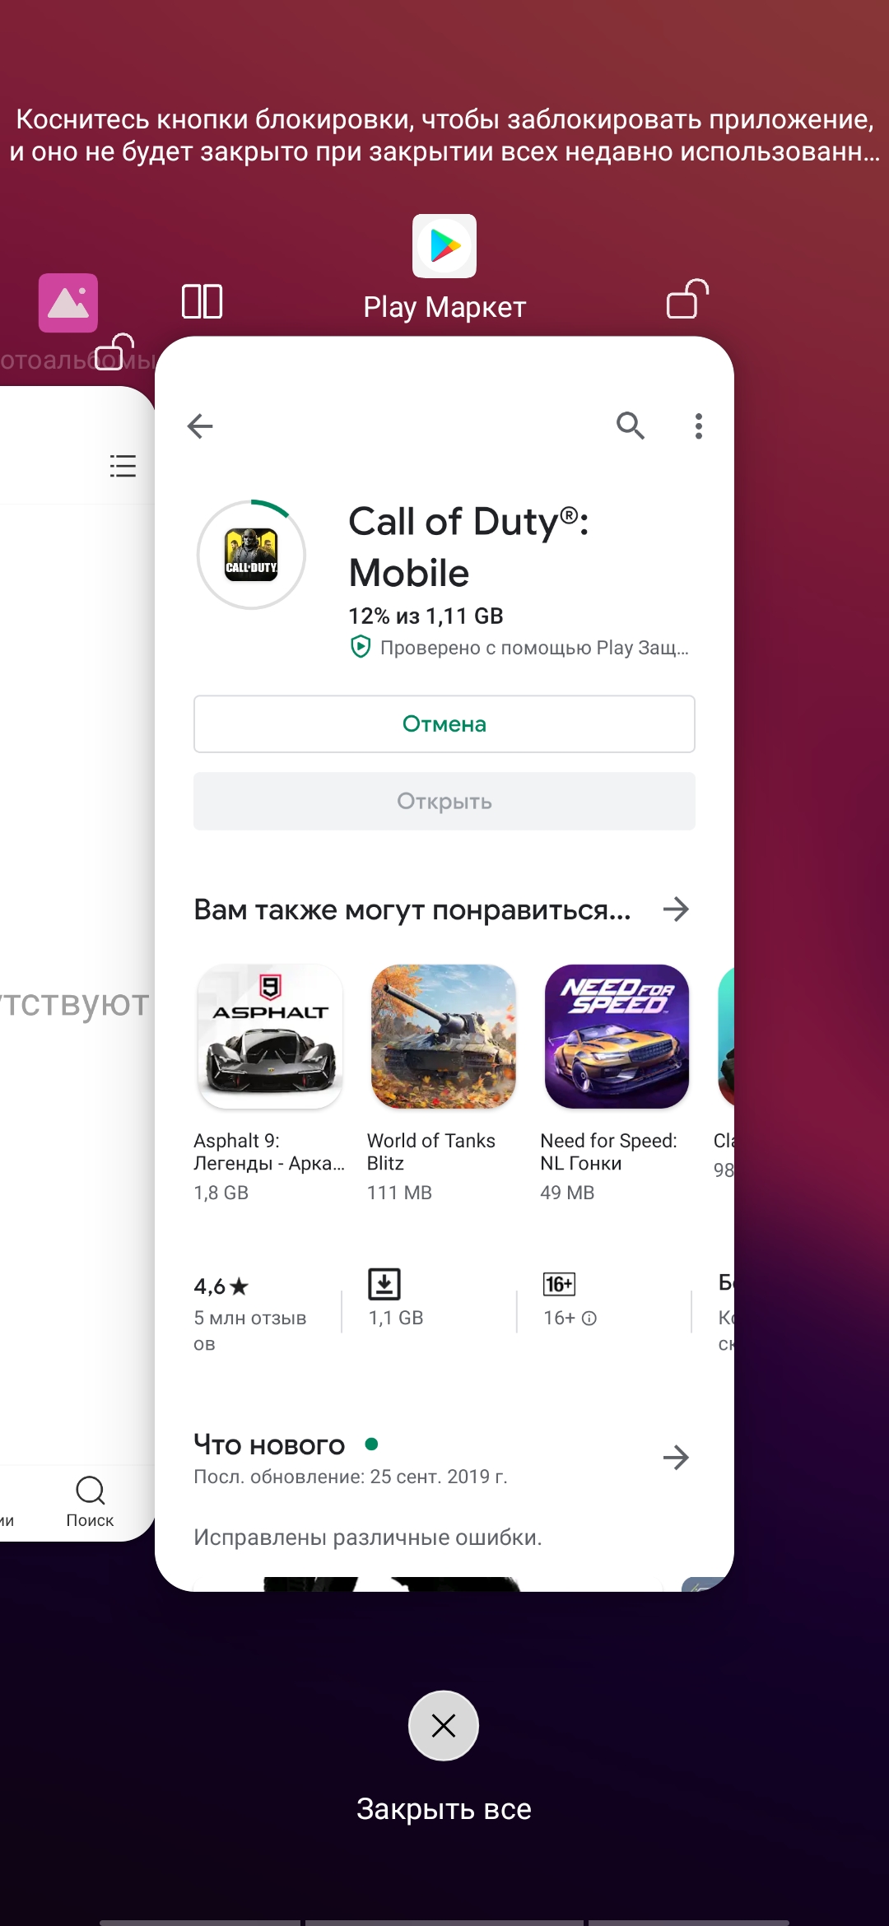Tap the 1,1 GB download size icon
This screenshot has width=889, height=1926.
[384, 1284]
